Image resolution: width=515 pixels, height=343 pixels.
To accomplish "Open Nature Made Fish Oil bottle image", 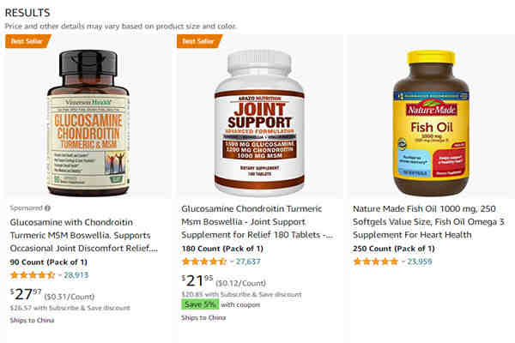I will [431, 123].
